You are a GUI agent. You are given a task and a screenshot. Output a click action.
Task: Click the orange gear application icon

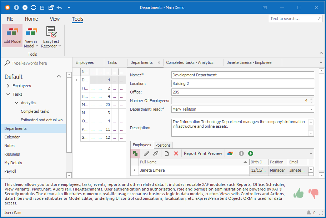[7, 8]
